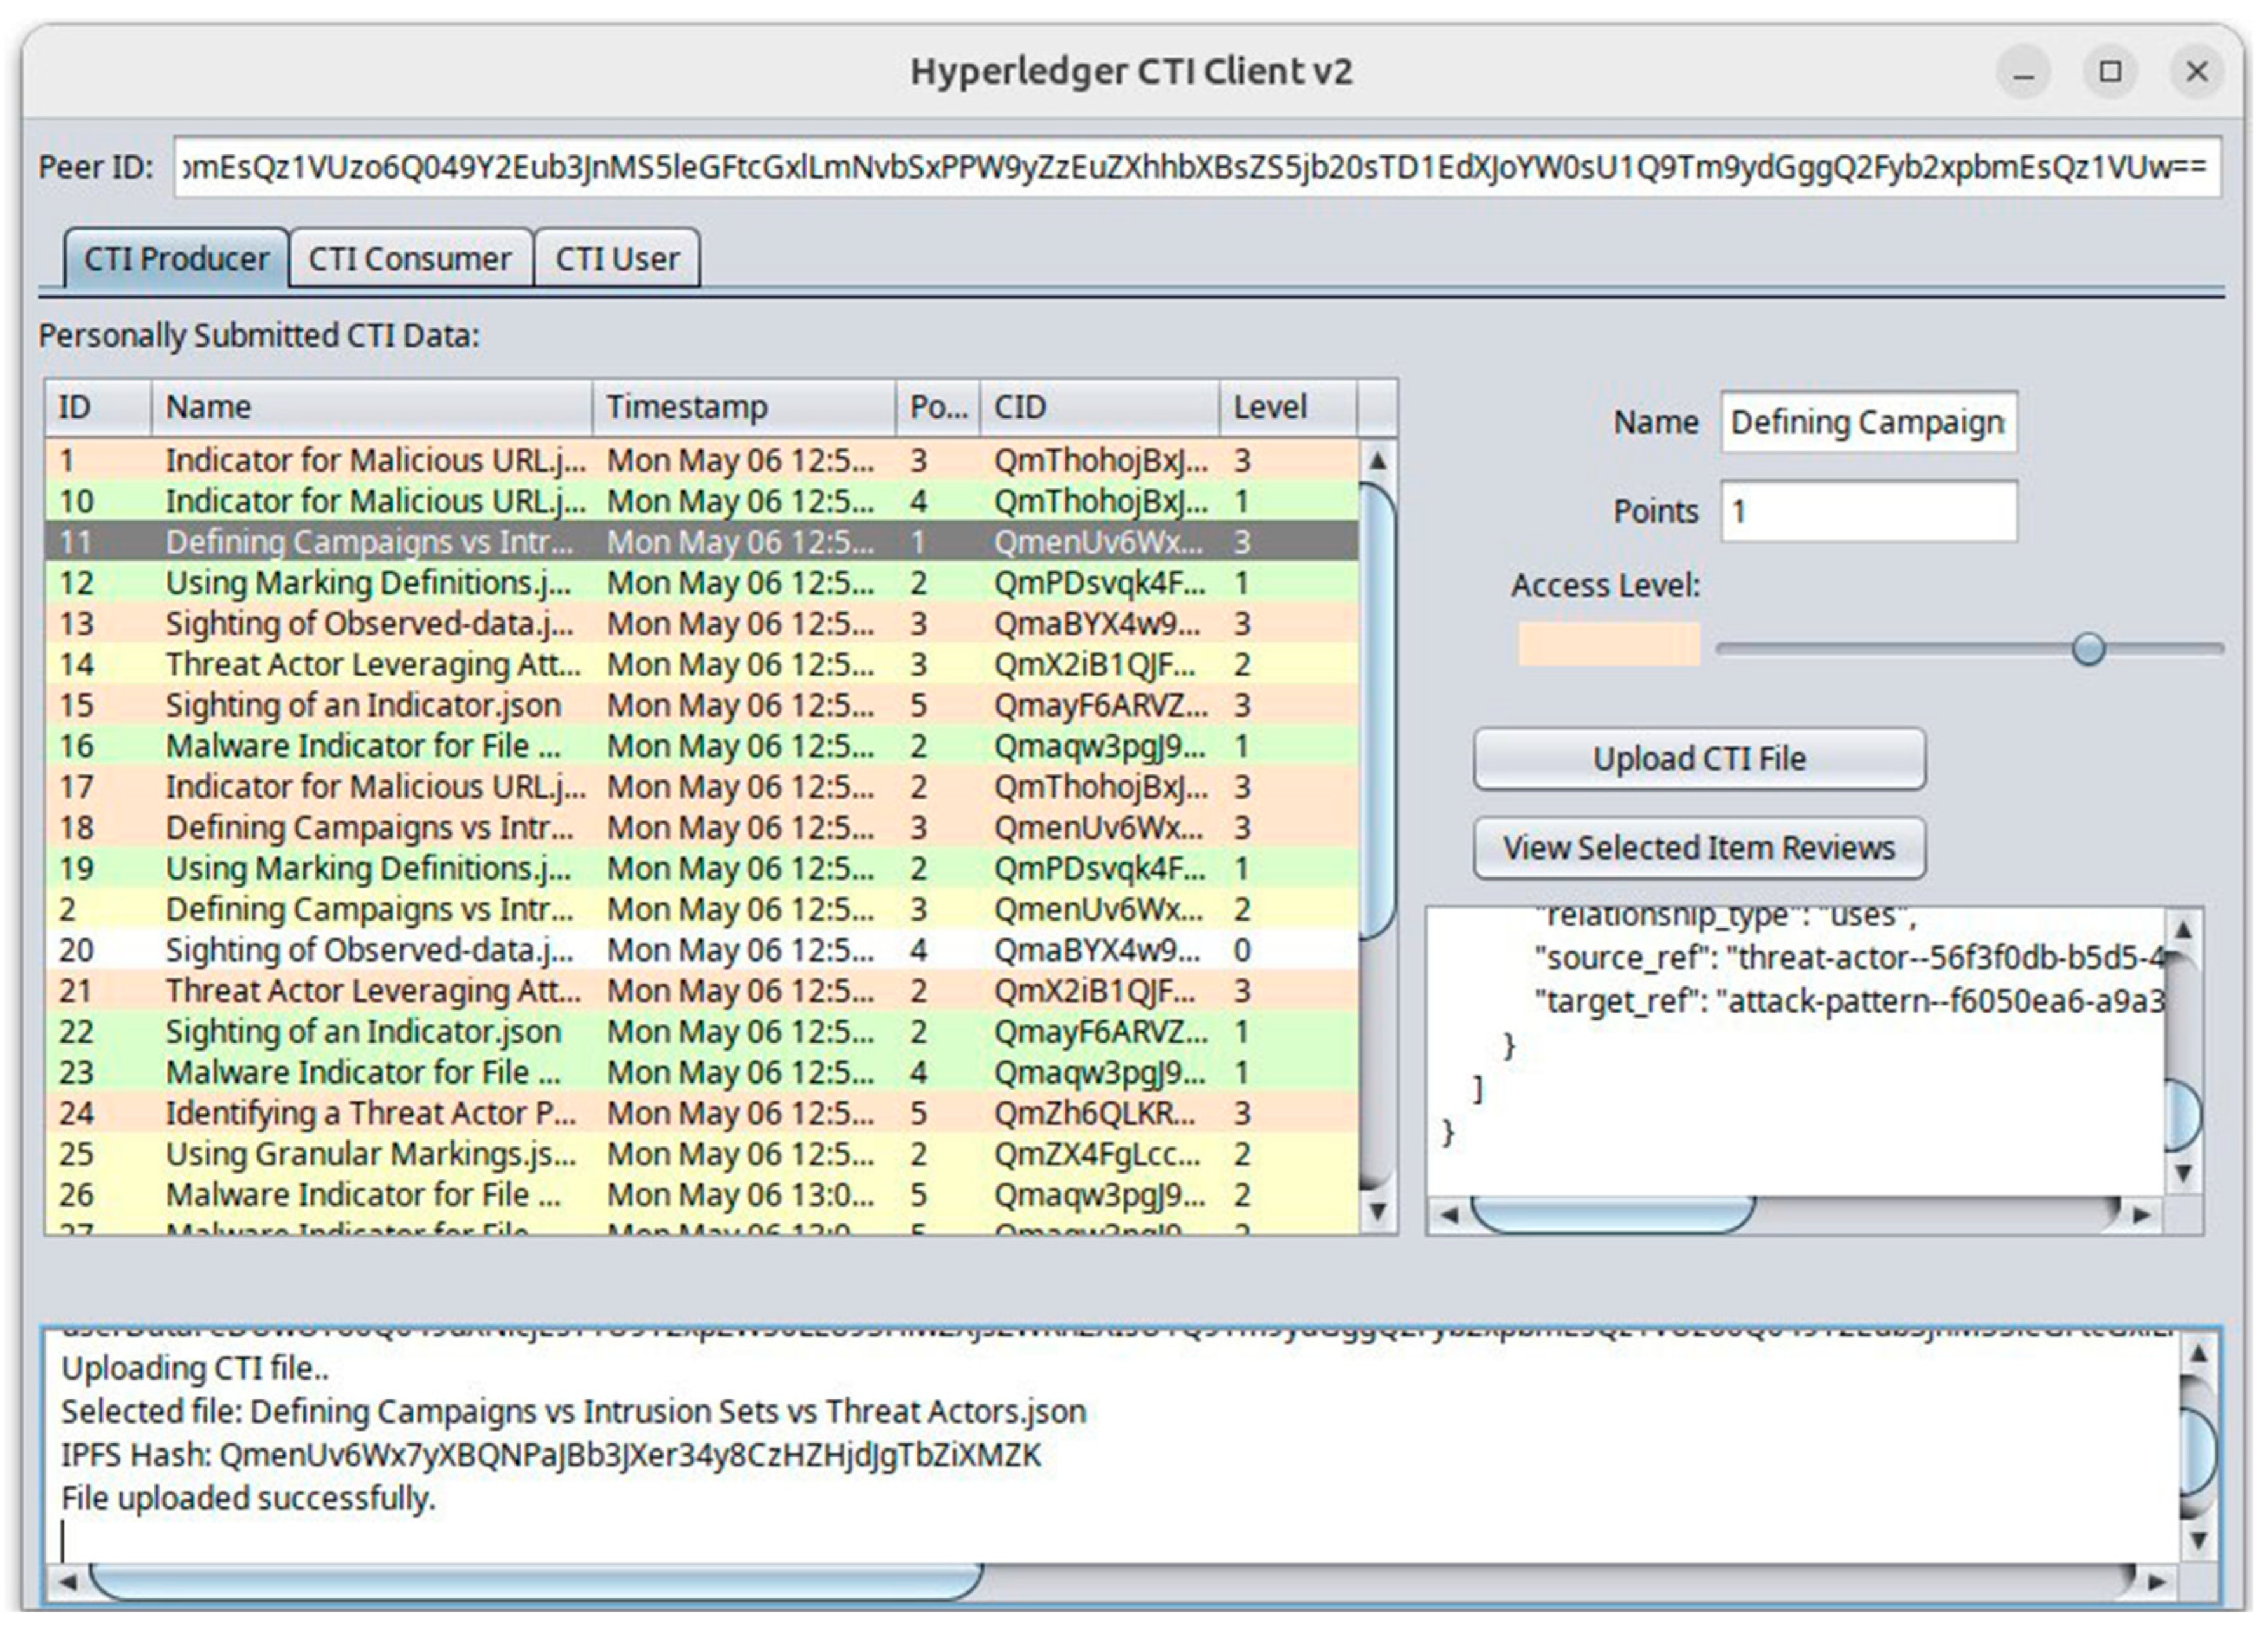This screenshot has height=1627, width=2268.
Task: Click JSON preview scroll-right arrow
Action: tap(2141, 1215)
